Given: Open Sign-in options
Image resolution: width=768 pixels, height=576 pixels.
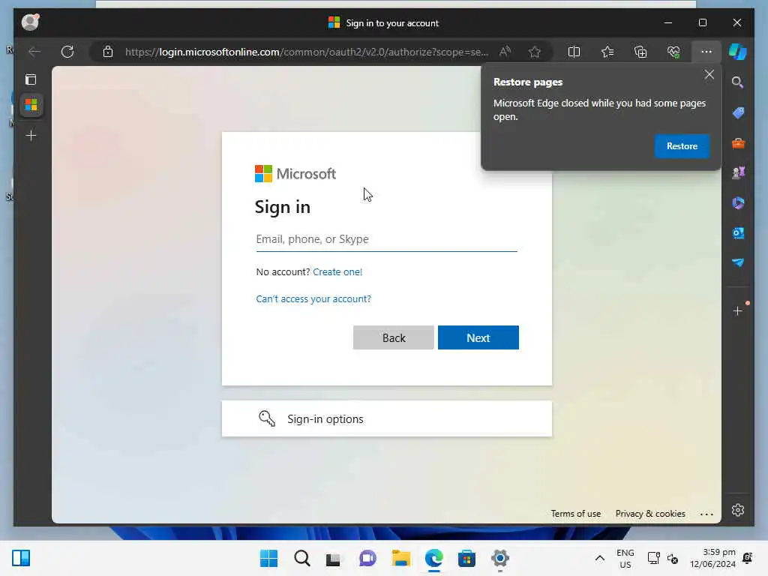Looking at the screenshot, I should click(386, 418).
